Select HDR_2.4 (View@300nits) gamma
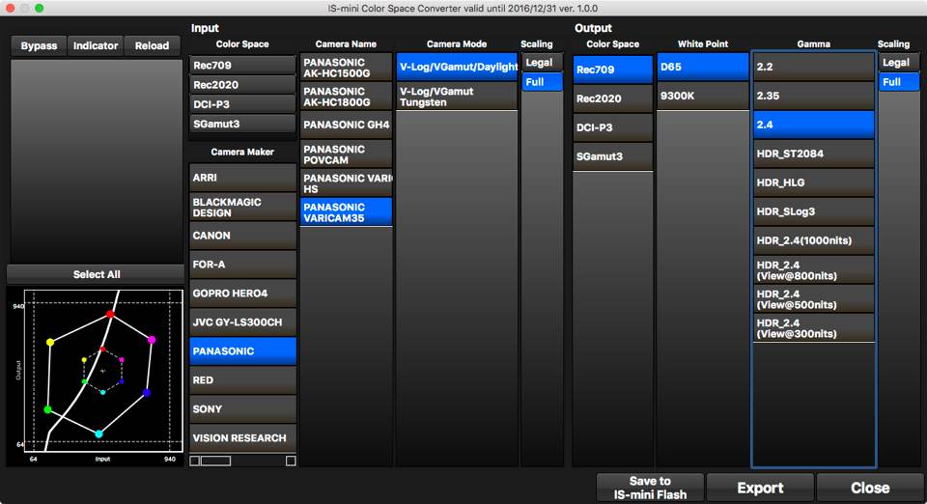 tap(813, 328)
